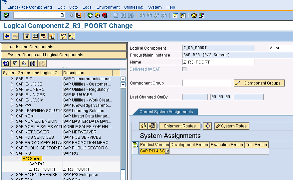Click the tree scrollbar up arrow

(x=123, y=79)
